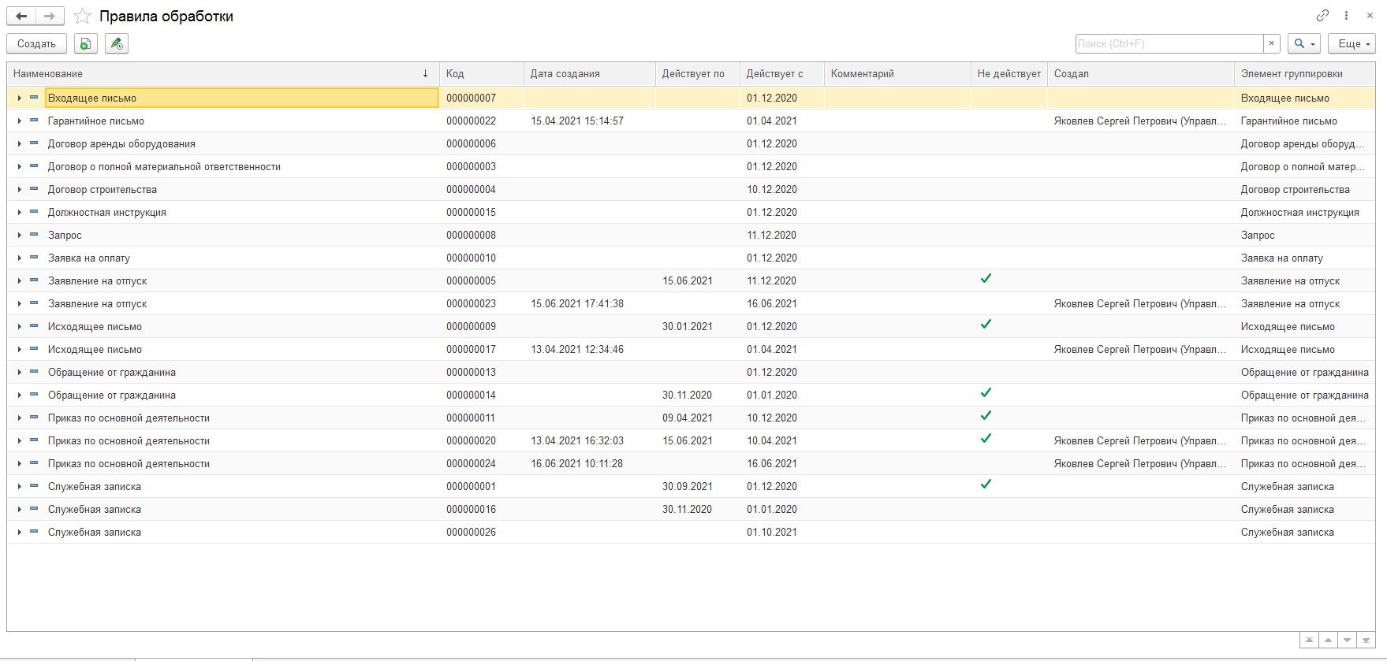The width and height of the screenshot is (1387, 661).
Task: Move up one row arrow
Action: coord(1328,640)
